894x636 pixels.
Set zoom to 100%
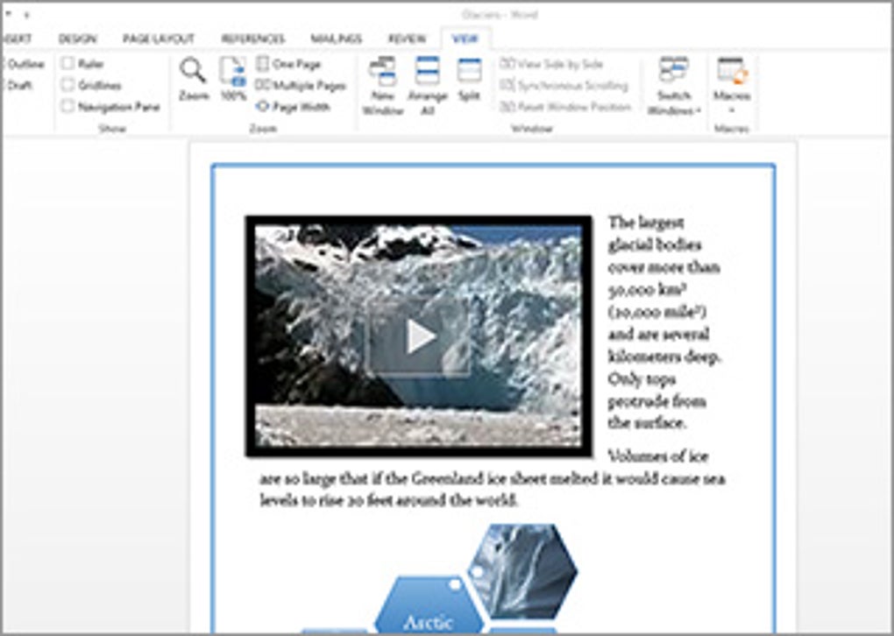[x=232, y=81]
